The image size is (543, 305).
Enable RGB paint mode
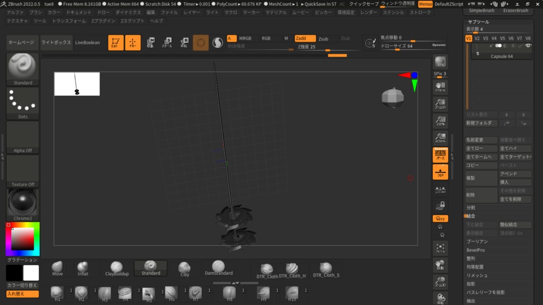coord(266,38)
